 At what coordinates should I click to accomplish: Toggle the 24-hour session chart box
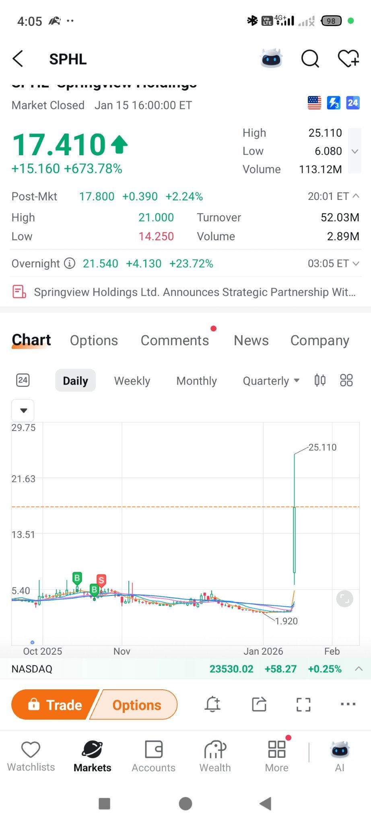23,380
